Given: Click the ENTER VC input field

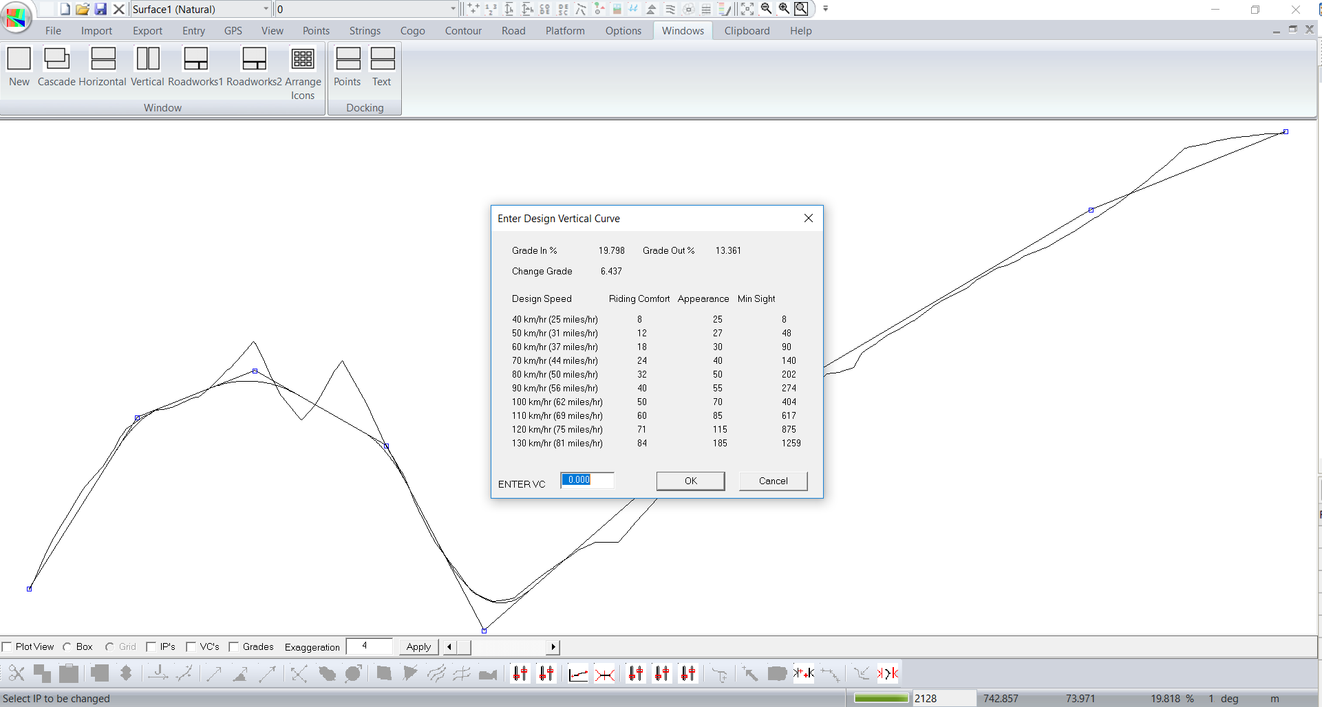Looking at the screenshot, I should (x=587, y=480).
